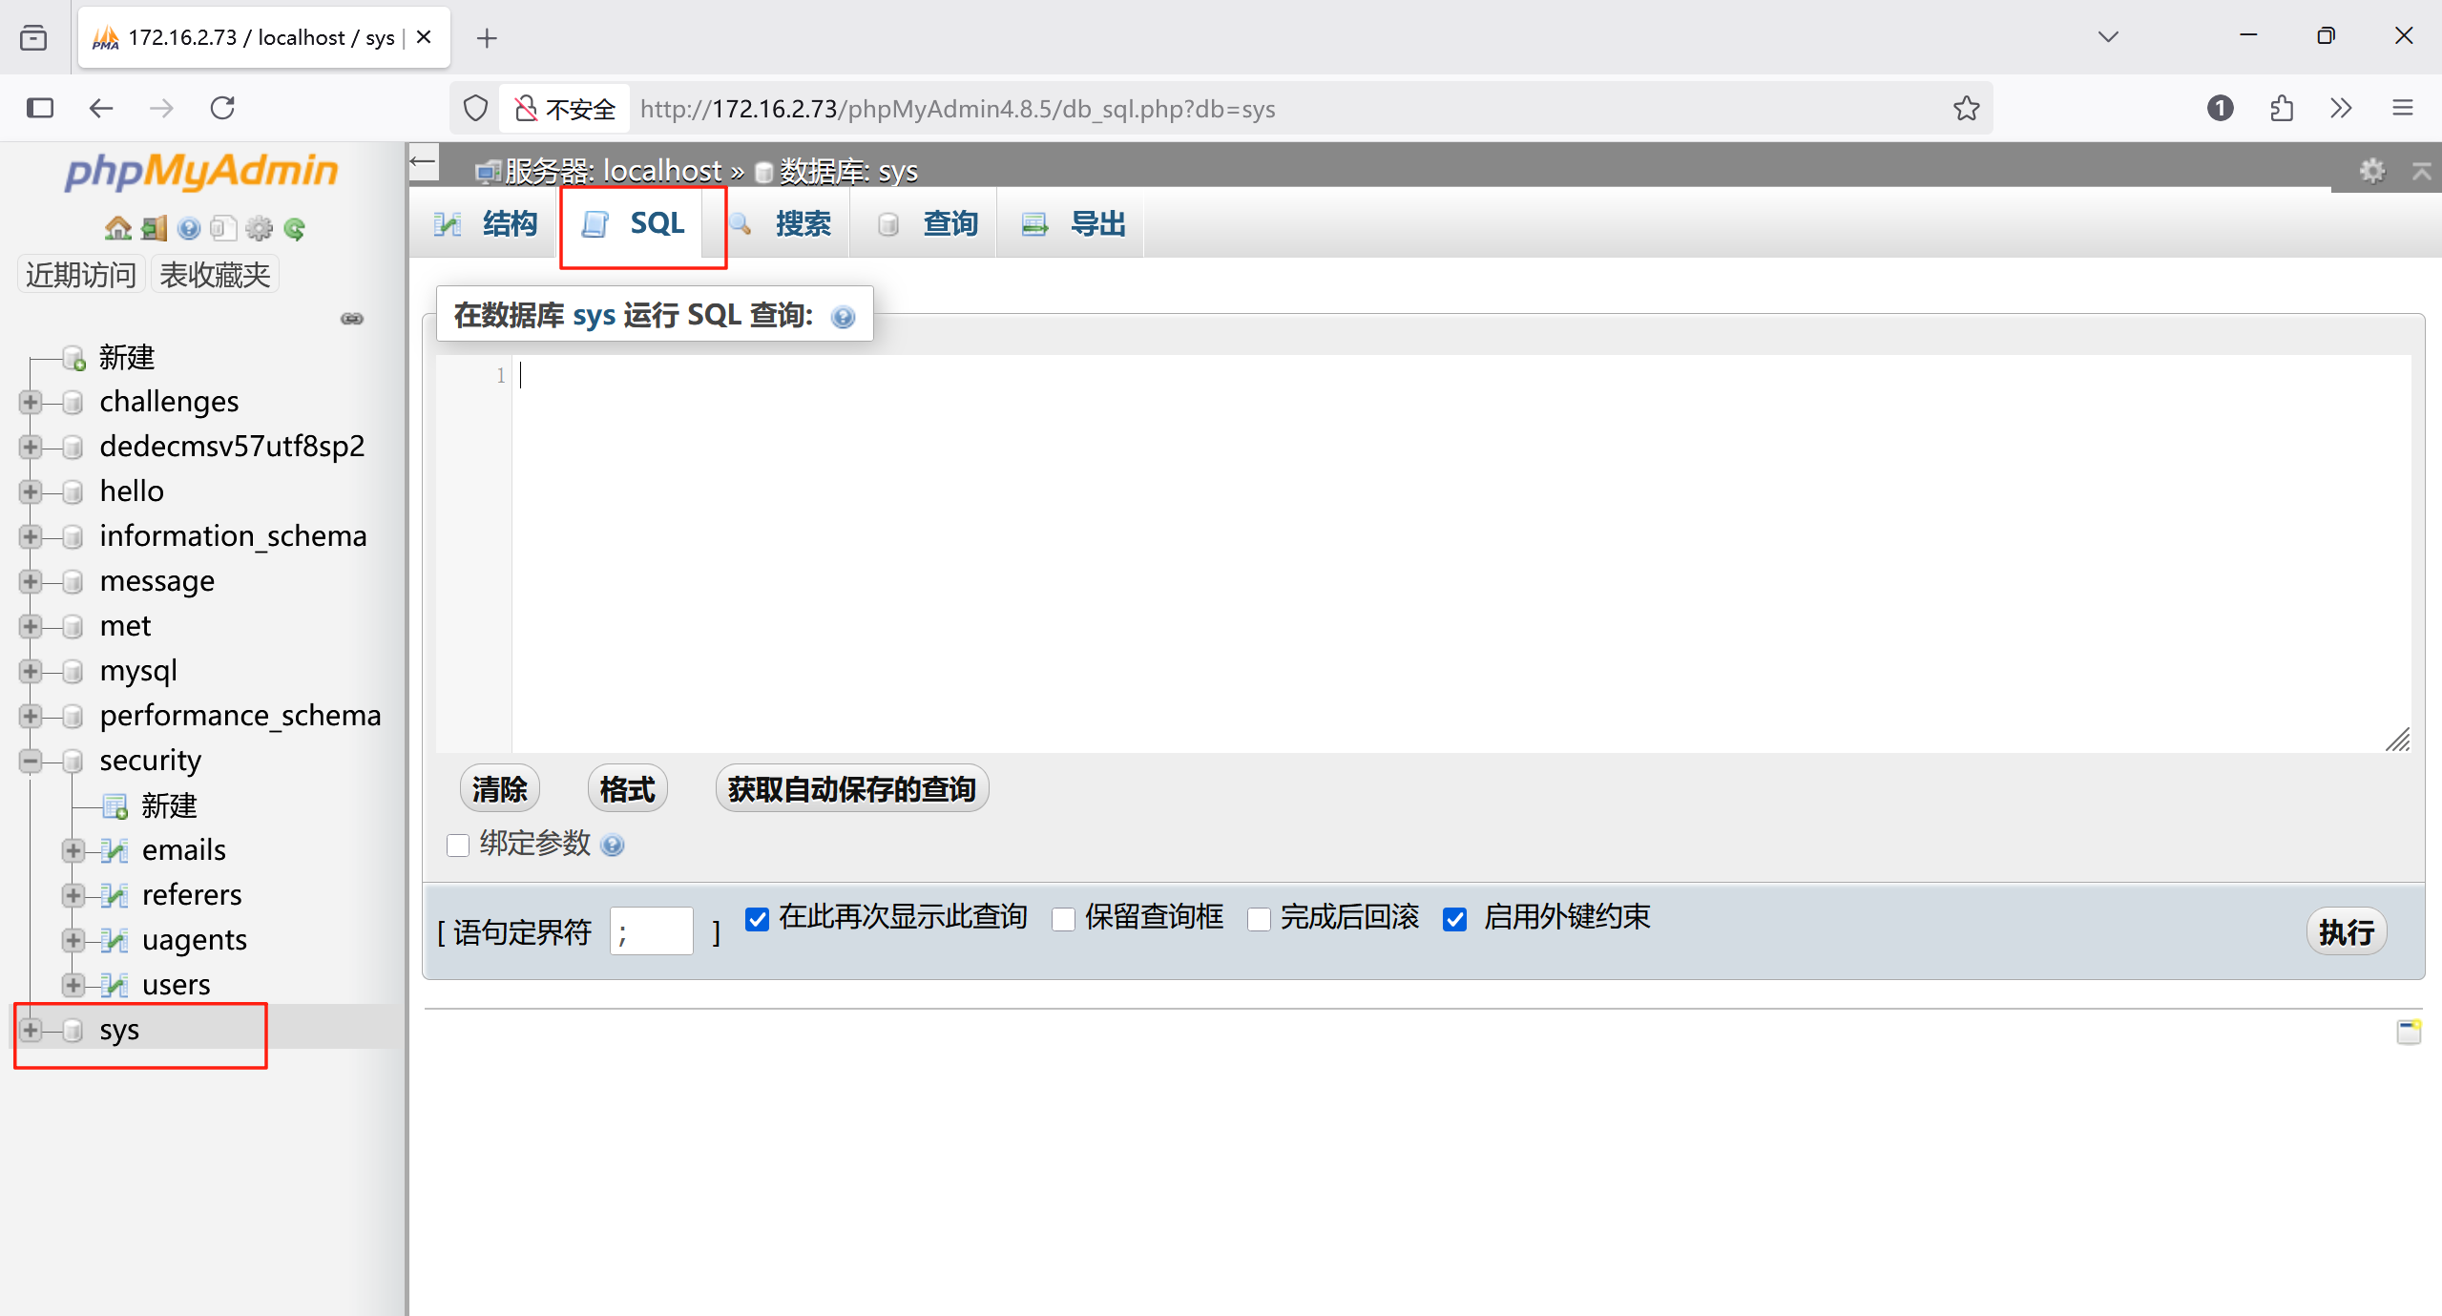Open the browser hamburger menu

coord(2403,109)
